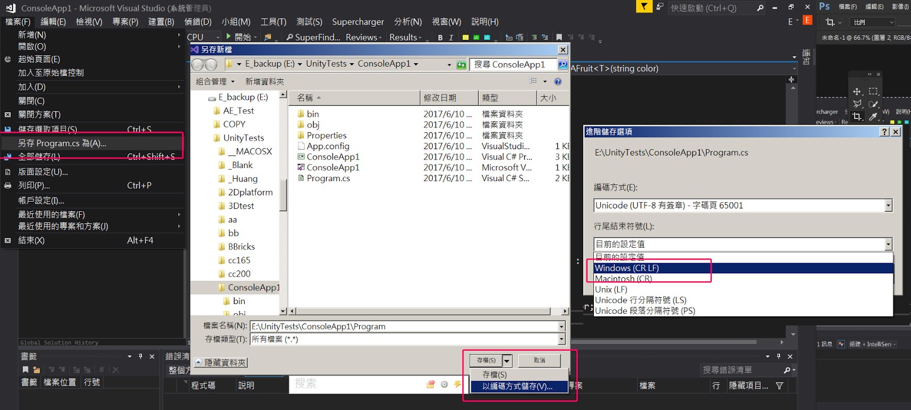Select Unix (LF) line ending
Viewport: 911px width, 410px height.
[743, 289]
